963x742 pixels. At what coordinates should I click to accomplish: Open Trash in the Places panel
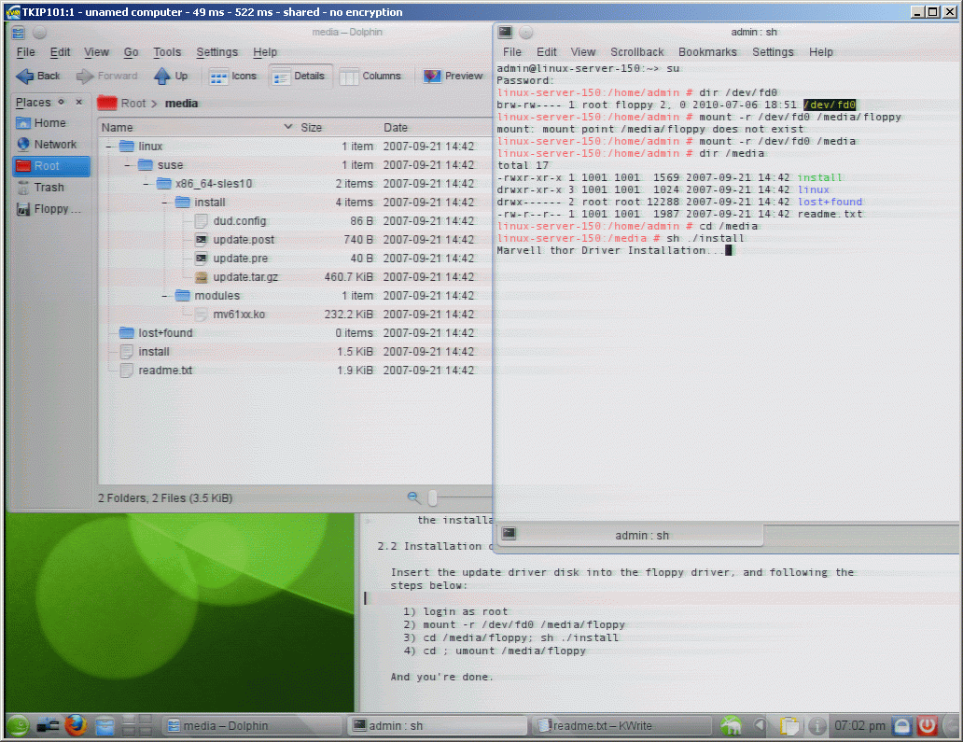51,188
